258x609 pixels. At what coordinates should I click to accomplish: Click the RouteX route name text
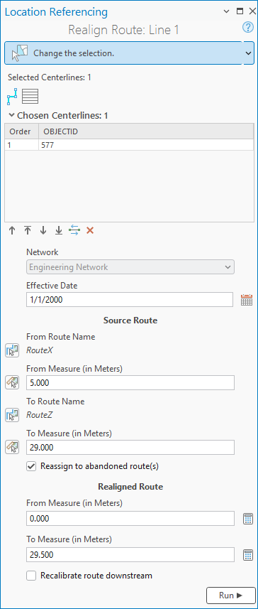pos(40,350)
